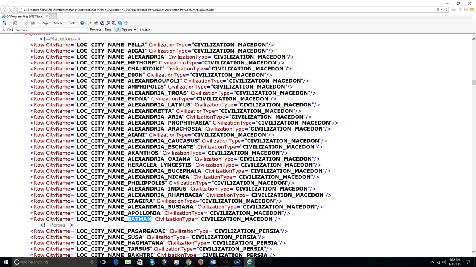Image resolution: width=476 pixels, height=267 pixels.
Task: Click the Macedon comment line
Action: [60, 39]
